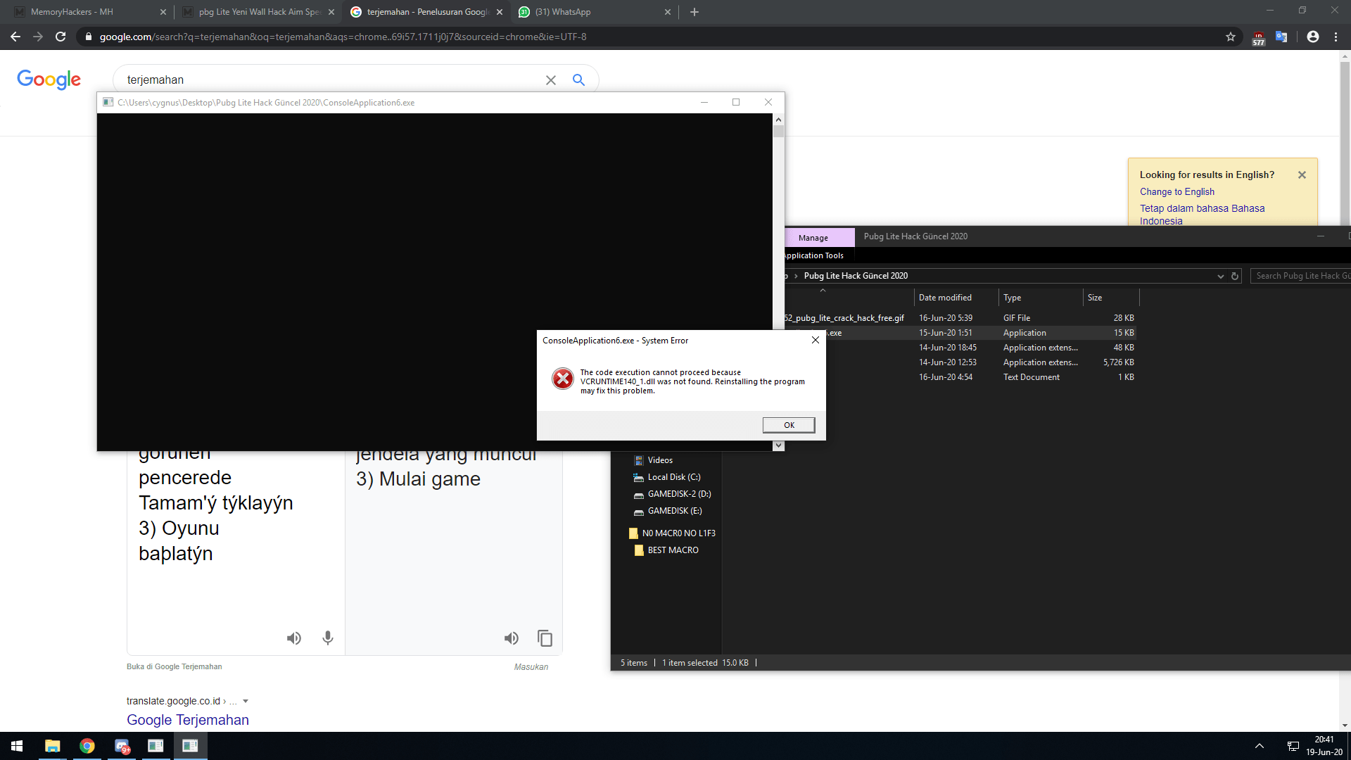Open GAMEDISK-2 (D:) in sidebar
The height and width of the screenshot is (760, 1351).
click(x=679, y=494)
